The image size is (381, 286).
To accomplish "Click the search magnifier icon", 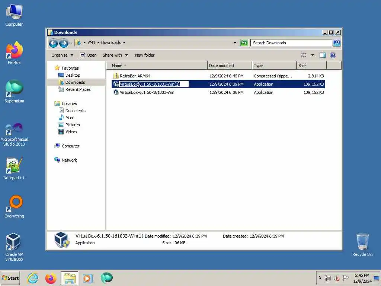I will (x=336, y=43).
